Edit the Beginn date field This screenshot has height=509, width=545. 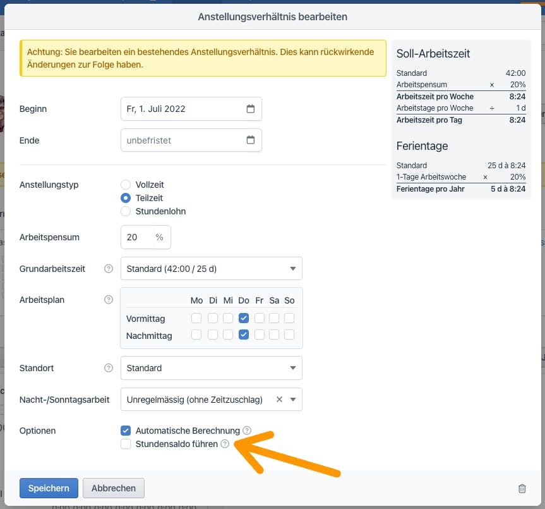pyautogui.click(x=191, y=109)
